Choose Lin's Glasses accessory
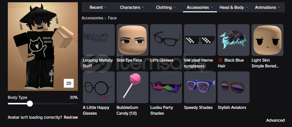The image size is (292, 127). [x=166, y=40]
